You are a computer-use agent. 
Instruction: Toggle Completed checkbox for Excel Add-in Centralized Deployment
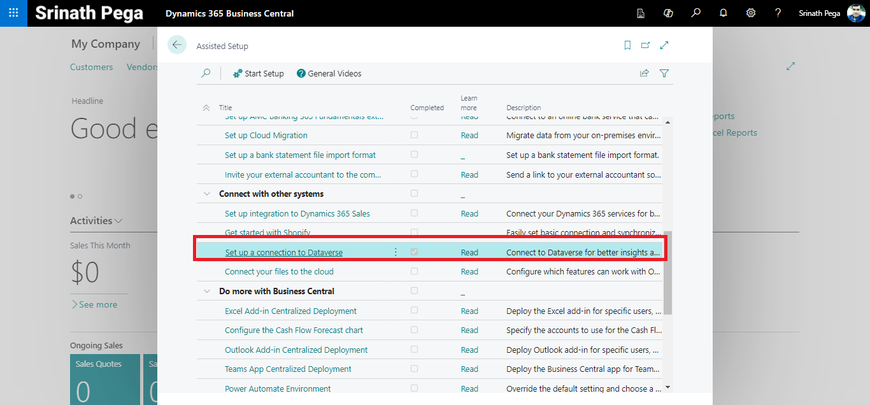[x=415, y=310]
